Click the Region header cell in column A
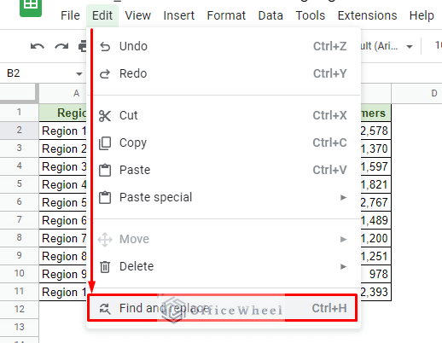 63,113
